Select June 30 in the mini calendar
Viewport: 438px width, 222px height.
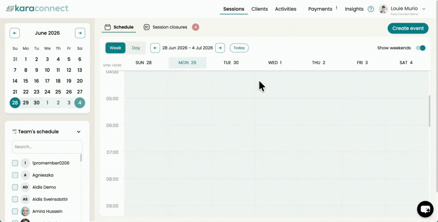[x=37, y=103]
